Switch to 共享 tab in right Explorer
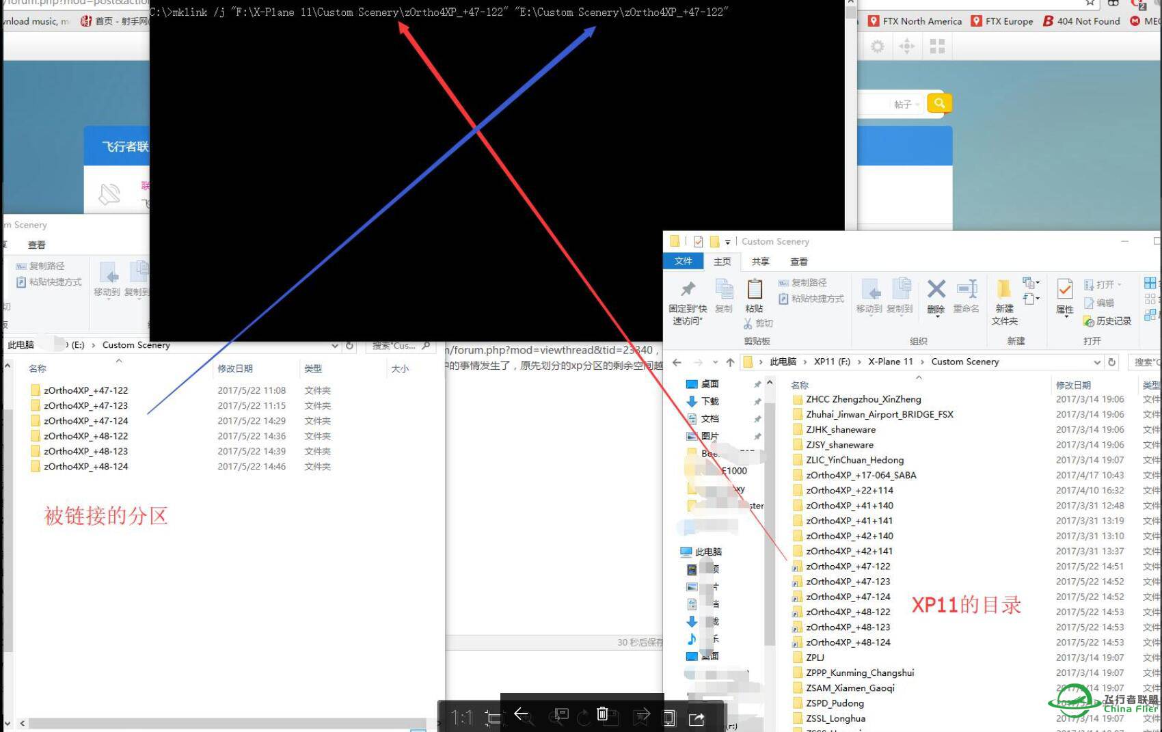 (760, 261)
